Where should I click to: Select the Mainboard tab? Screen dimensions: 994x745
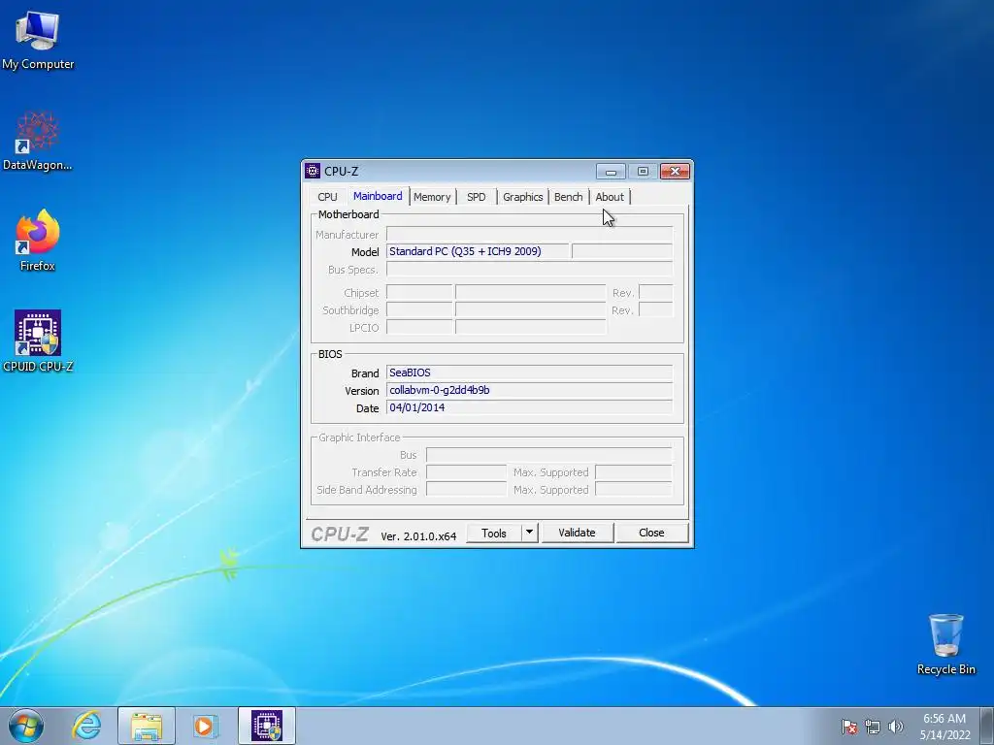(x=378, y=196)
